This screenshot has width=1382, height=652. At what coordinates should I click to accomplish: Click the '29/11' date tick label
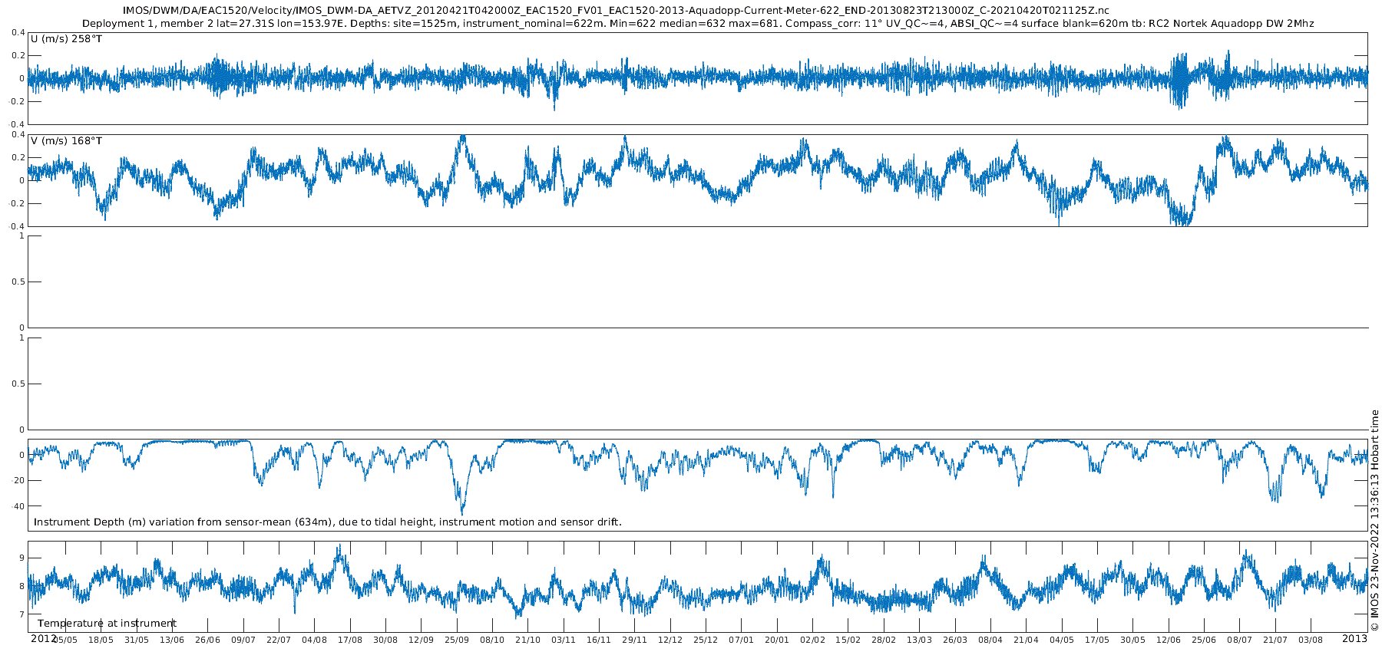pos(634,640)
